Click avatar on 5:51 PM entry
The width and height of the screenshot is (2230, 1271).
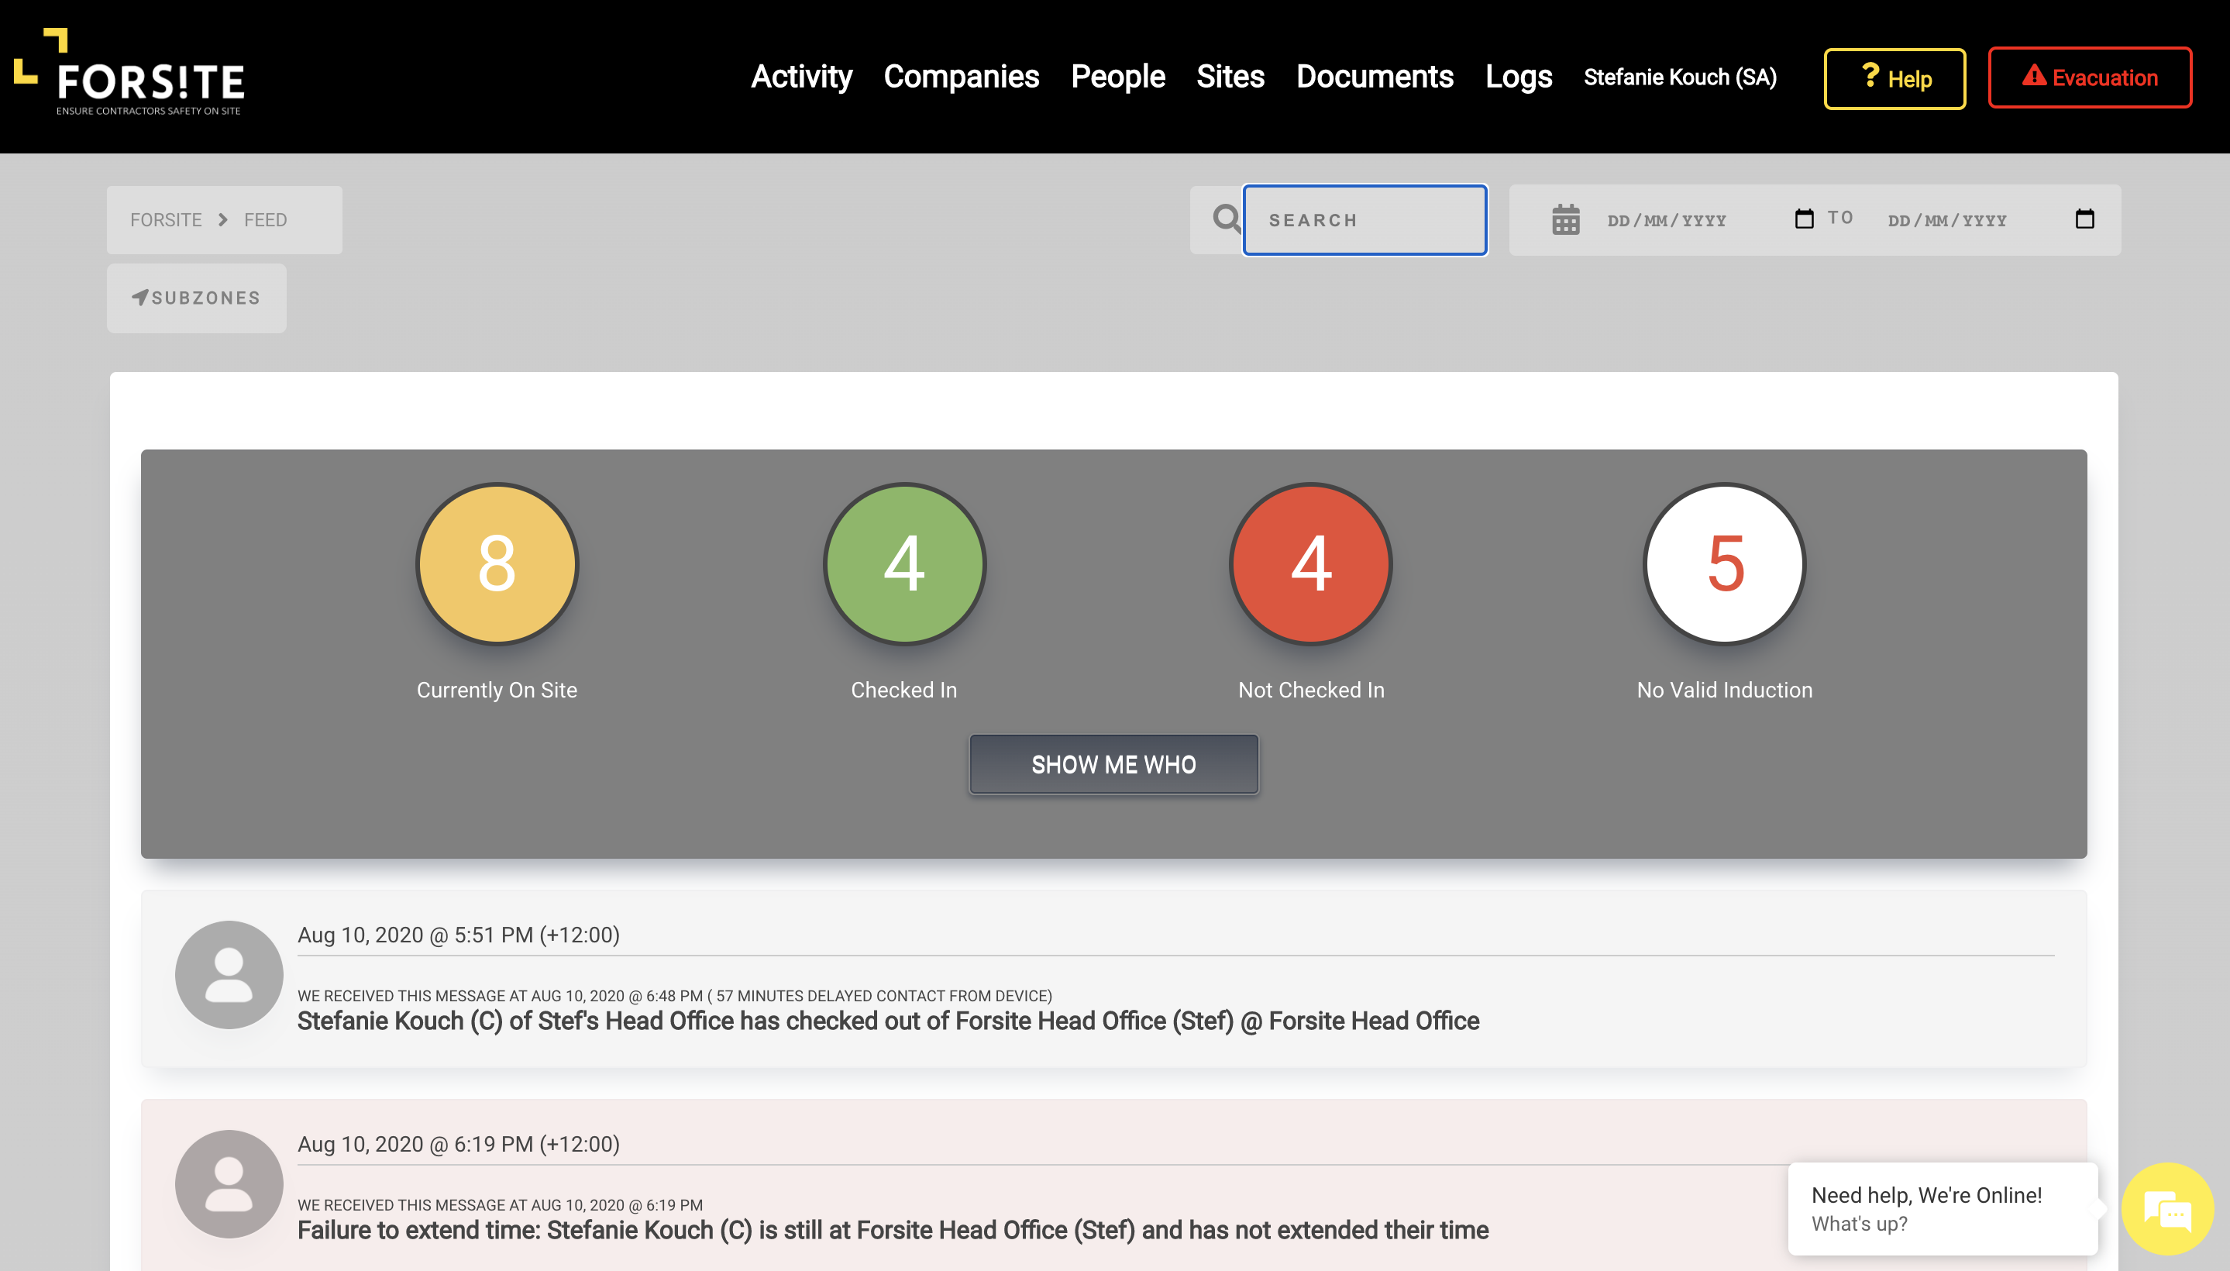pos(229,975)
